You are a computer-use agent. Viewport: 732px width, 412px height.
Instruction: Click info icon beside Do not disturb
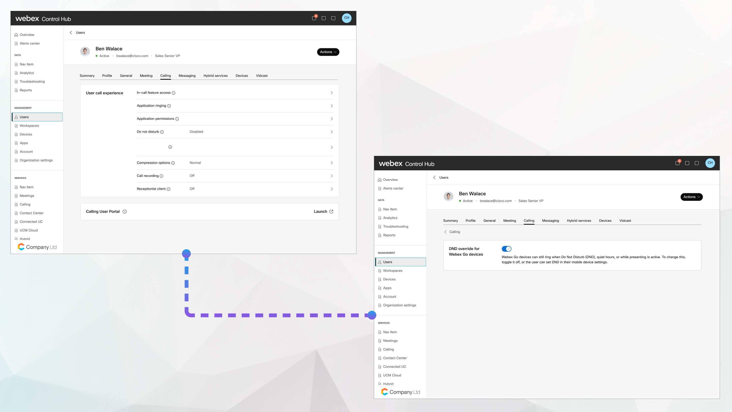pos(162,132)
